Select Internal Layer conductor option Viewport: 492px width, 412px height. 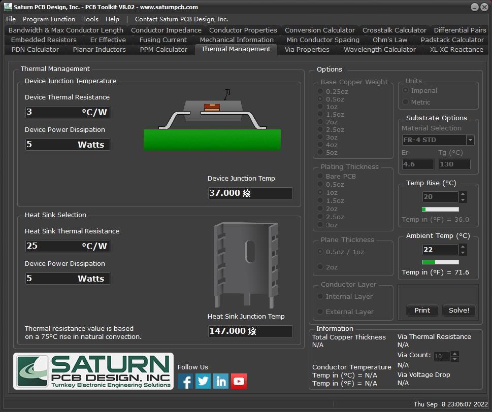(320, 296)
